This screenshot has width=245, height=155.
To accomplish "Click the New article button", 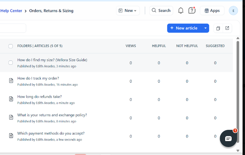I will [185, 28].
